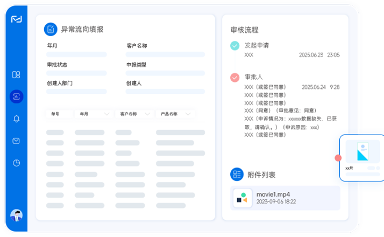Click the green check beside 发起申请
Screen dimensions: 384x237
click(x=234, y=46)
